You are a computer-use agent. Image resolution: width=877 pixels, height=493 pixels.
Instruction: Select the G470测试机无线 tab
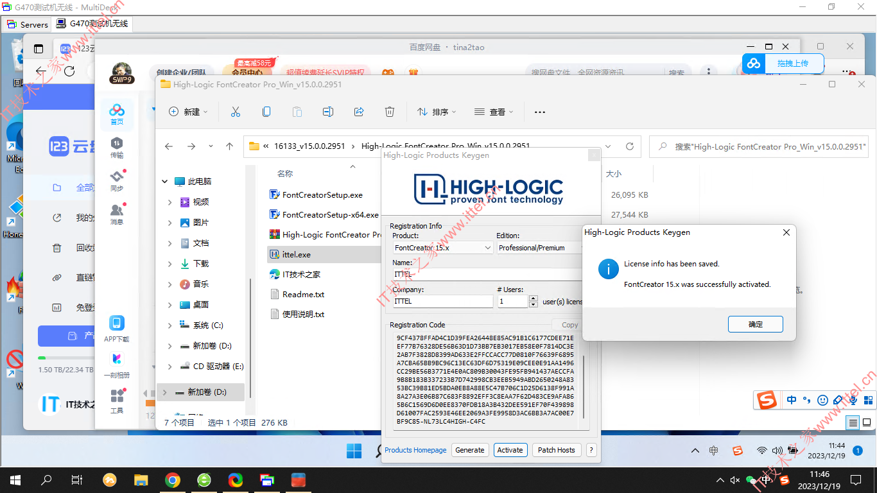pos(92,24)
